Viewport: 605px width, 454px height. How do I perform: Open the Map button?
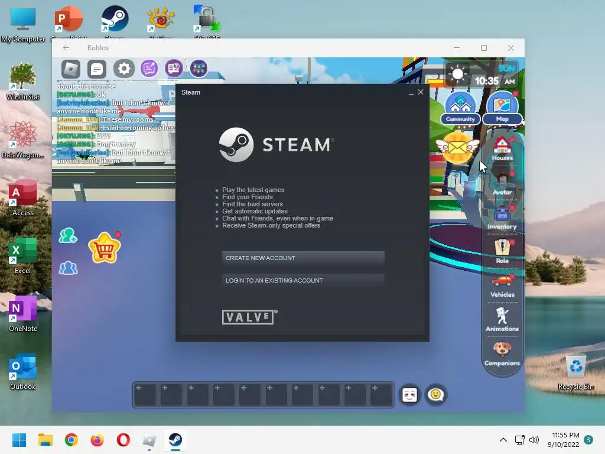coord(502,108)
